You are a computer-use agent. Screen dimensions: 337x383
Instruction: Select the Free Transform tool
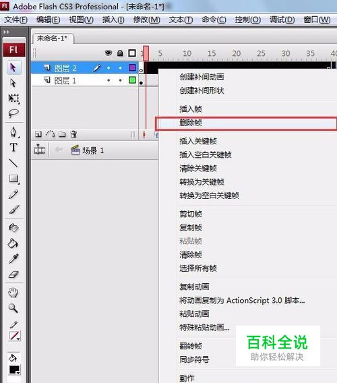click(13, 98)
